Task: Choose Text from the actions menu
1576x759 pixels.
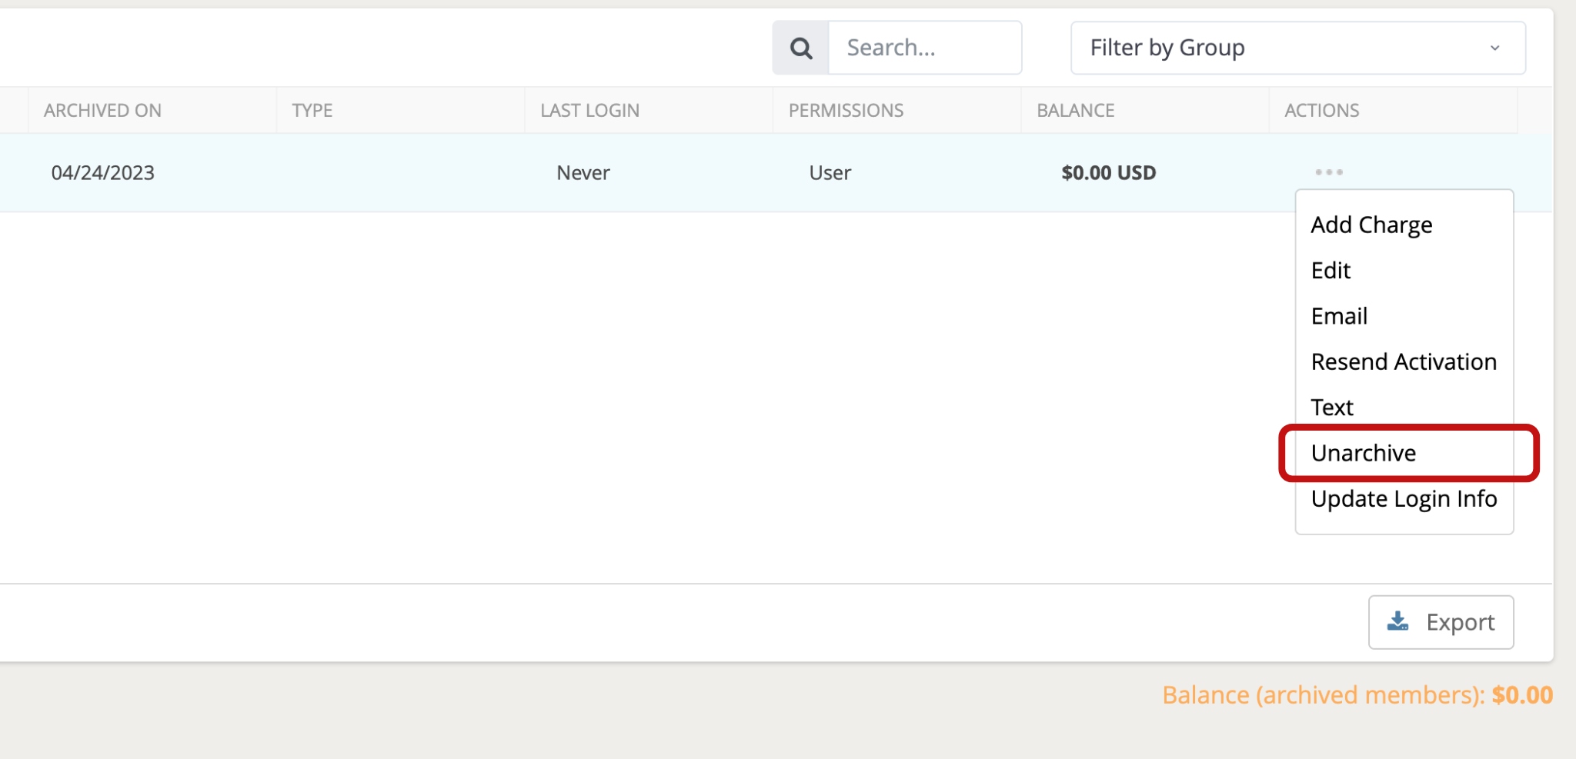Action: pyautogui.click(x=1332, y=408)
